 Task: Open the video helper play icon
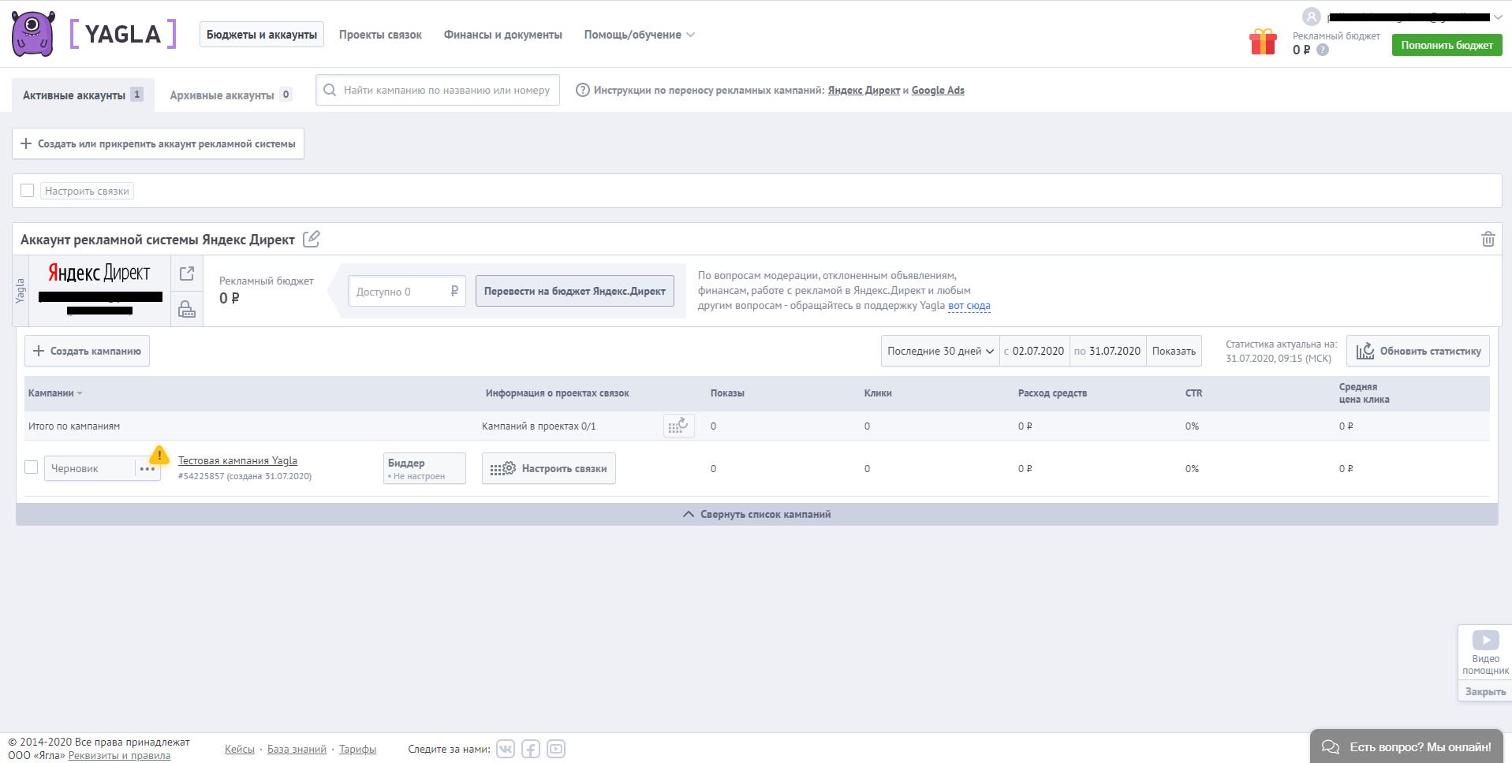point(1485,640)
